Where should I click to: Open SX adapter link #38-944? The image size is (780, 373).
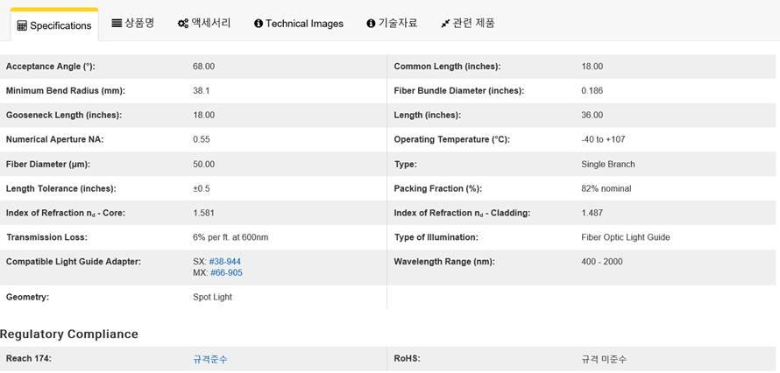point(224,262)
